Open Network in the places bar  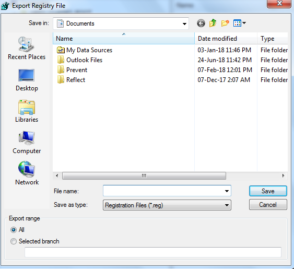[x=27, y=173]
